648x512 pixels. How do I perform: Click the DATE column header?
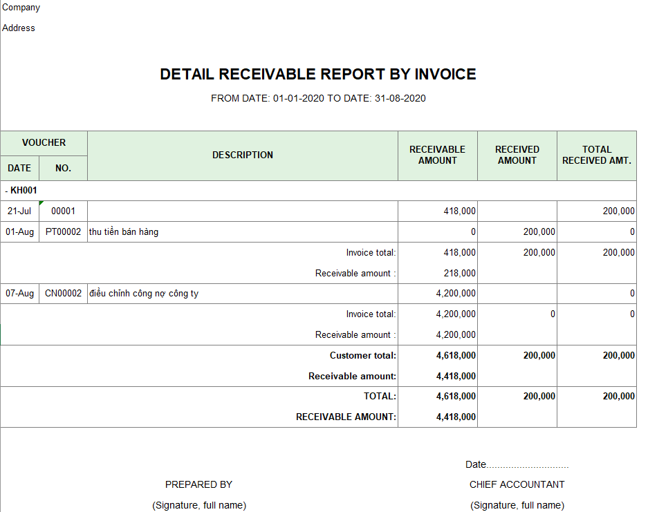(x=19, y=168)
